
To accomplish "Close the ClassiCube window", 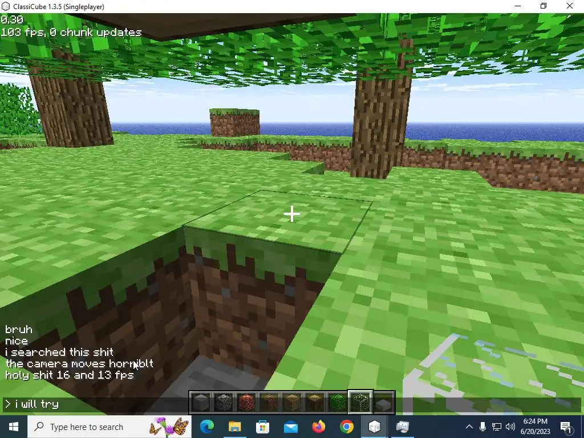I will point(570,6).
